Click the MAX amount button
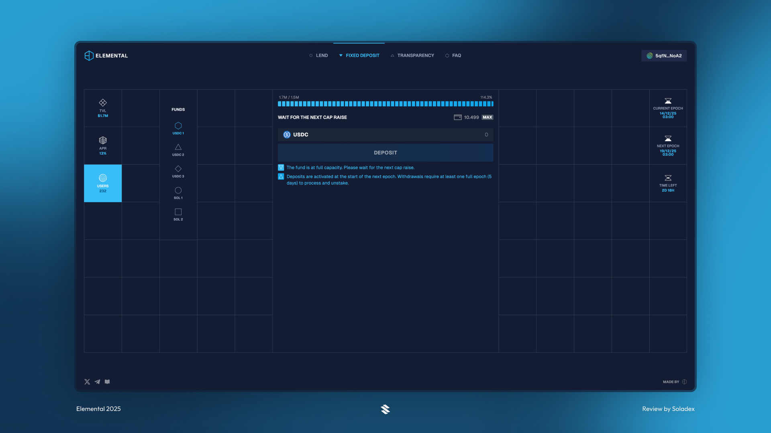This screenshot has height=433, width=771. (x=487, y=117)
